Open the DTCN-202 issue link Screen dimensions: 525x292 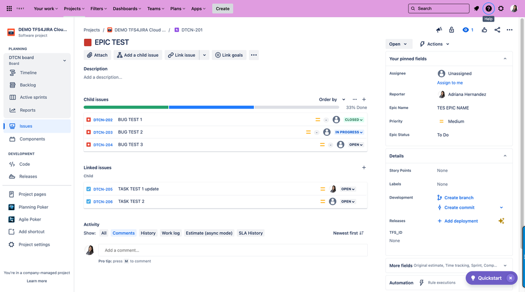point(103,120)
